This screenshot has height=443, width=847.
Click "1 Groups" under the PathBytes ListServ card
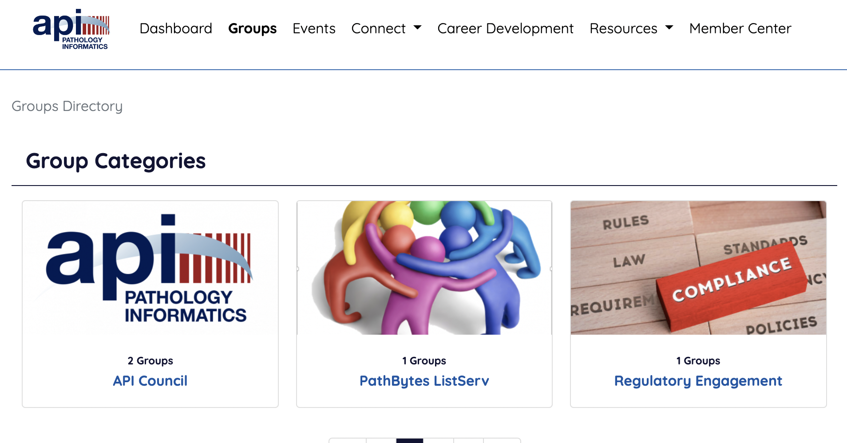click(x=424, y=361)
